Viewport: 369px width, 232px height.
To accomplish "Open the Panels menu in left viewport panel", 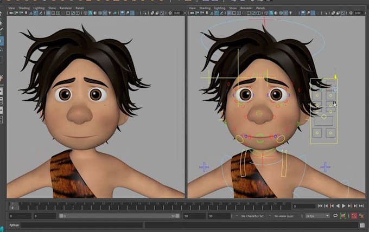I will coord(80,8).
